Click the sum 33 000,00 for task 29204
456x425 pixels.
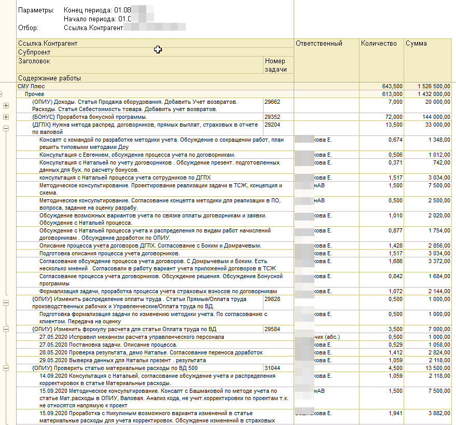click(438, 125)
